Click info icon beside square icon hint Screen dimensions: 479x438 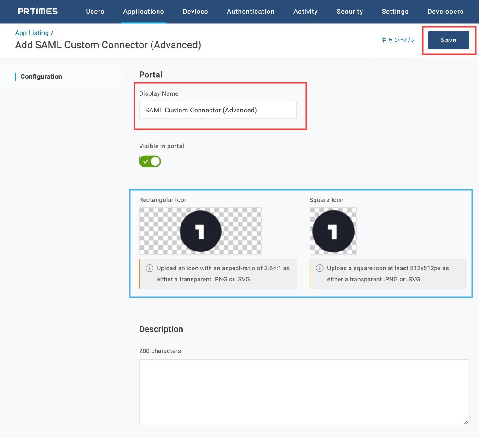point(320,268)
